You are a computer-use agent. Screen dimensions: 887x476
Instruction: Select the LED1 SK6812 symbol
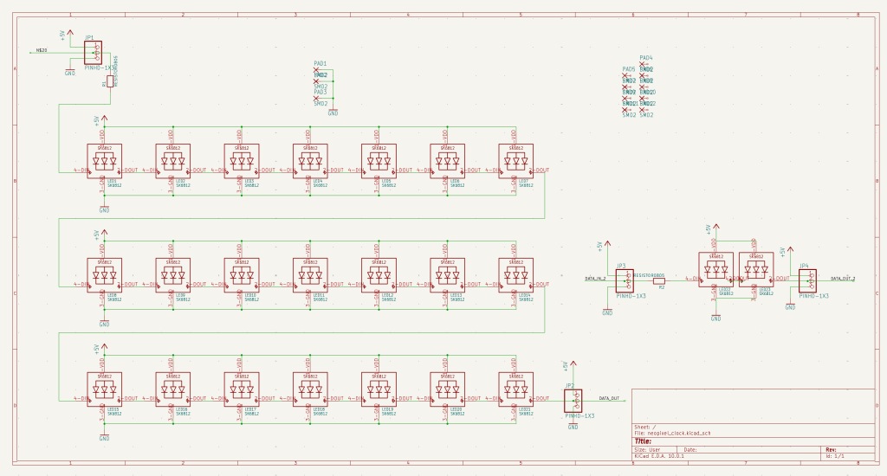tap(105, 162)
